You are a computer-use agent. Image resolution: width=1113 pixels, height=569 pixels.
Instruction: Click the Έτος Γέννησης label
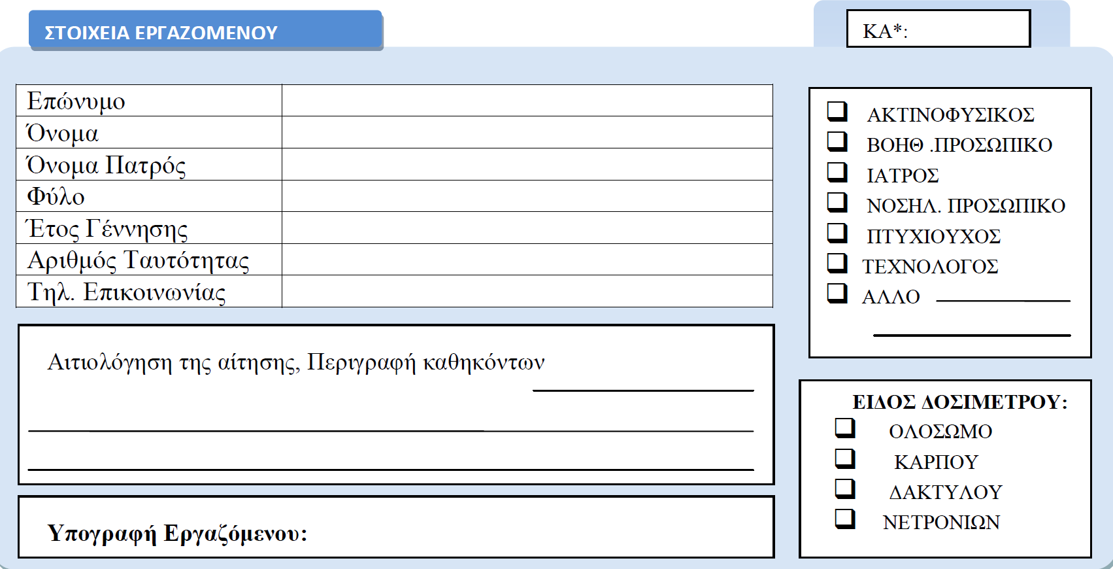(107, 229)
